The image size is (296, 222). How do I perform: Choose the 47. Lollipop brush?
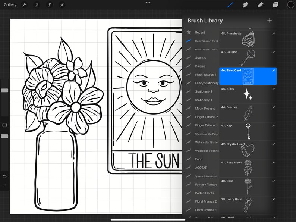click(248, 57)
